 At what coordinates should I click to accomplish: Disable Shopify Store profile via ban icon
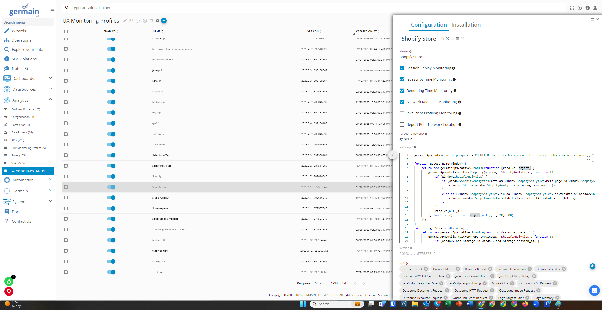point(447,39)
